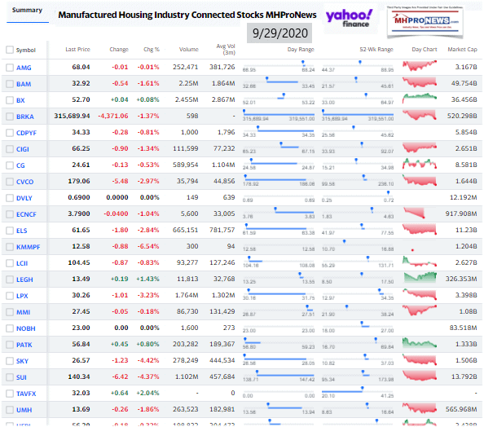Select the checkbox next to CVCO

tap(10, 182)
